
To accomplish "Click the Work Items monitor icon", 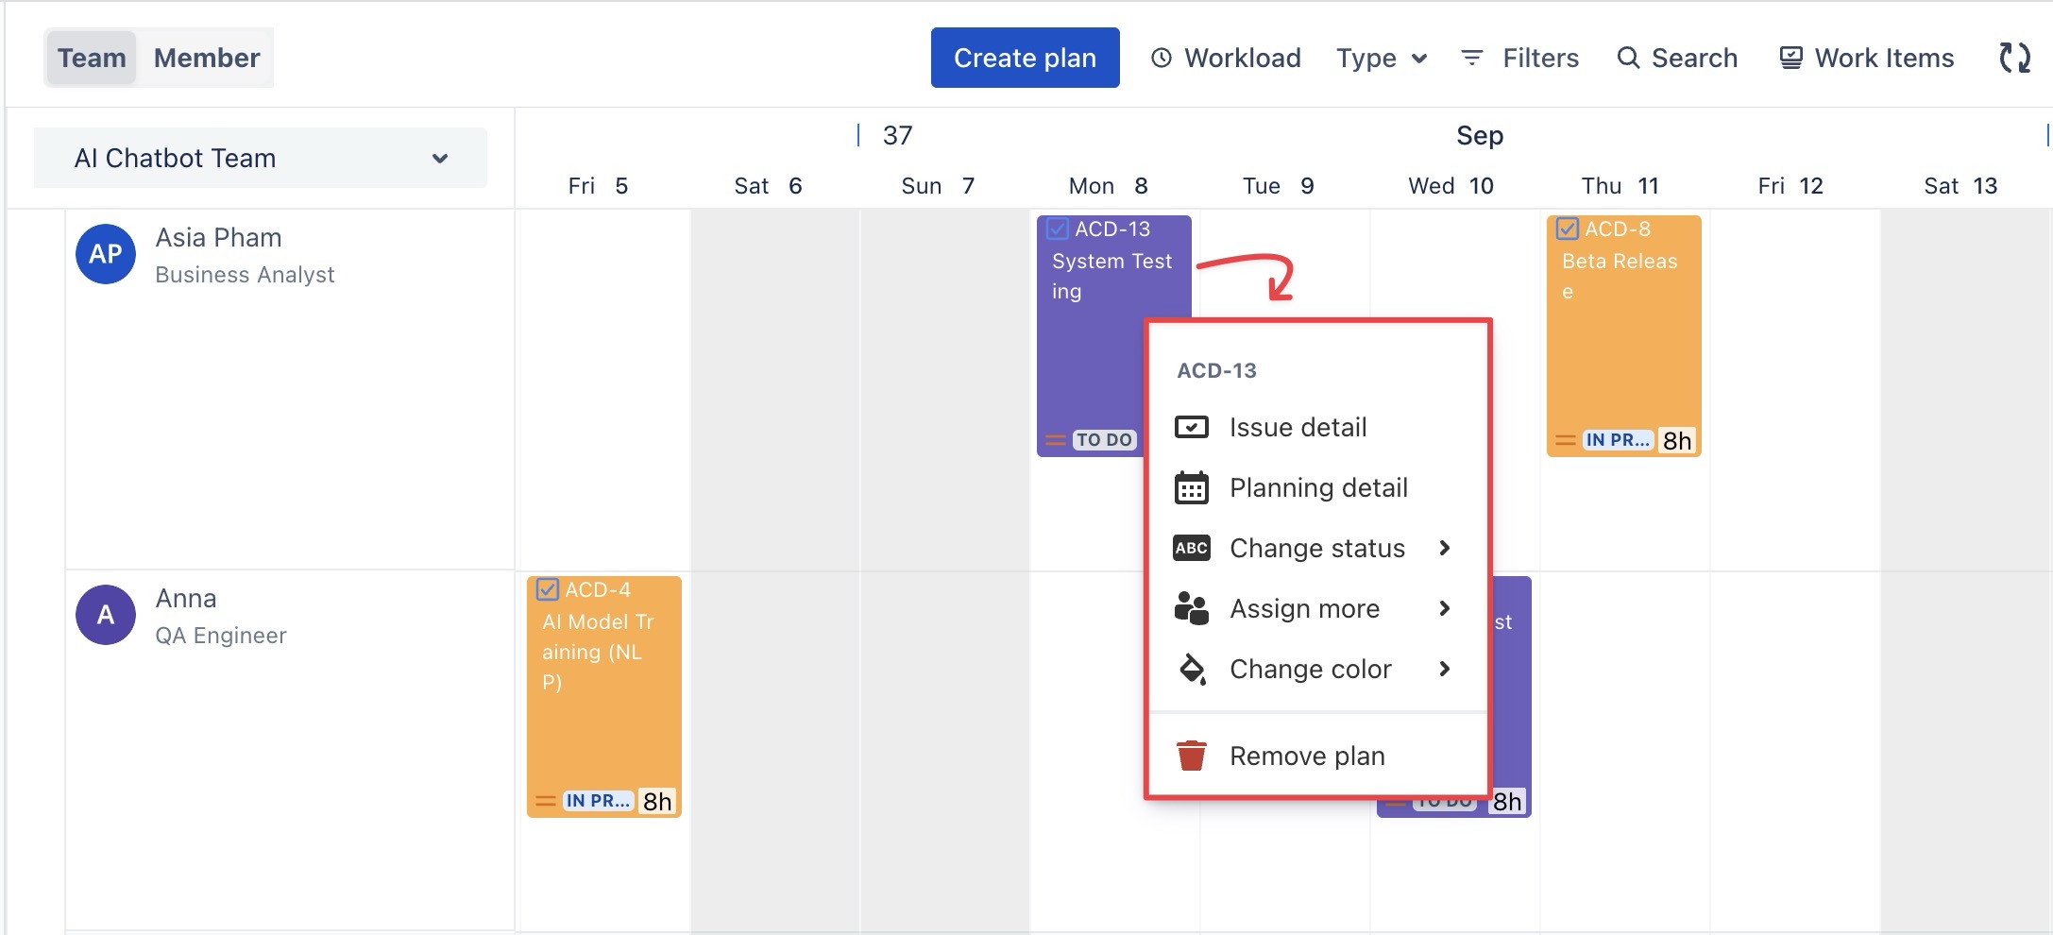I will 1790,59.
